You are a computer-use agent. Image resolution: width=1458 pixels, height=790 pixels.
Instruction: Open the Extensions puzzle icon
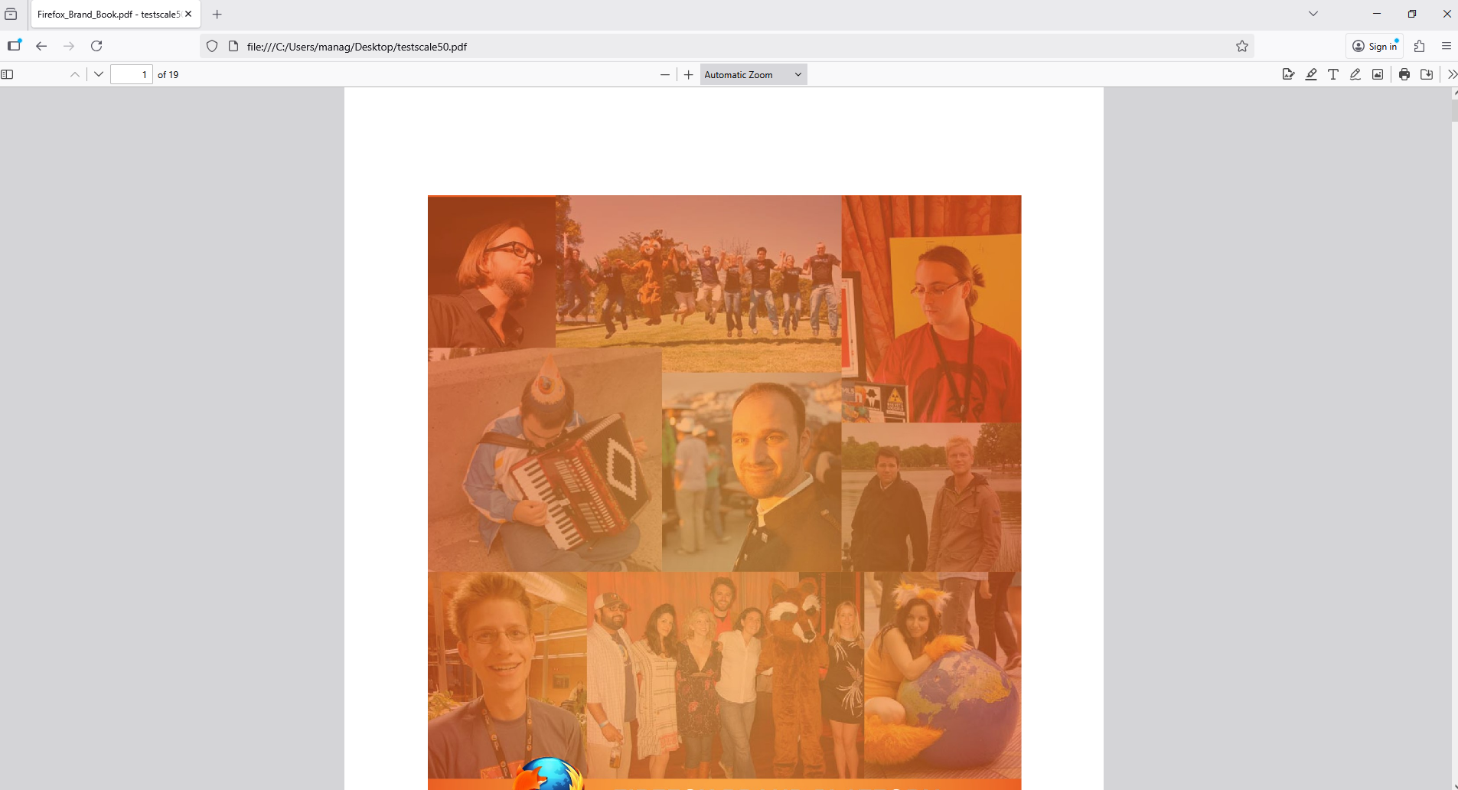point(1420,46)
